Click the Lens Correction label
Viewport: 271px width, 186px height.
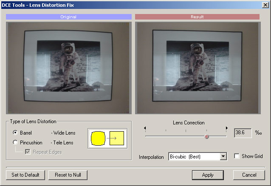pyautogui.click(x=189, y=123)
